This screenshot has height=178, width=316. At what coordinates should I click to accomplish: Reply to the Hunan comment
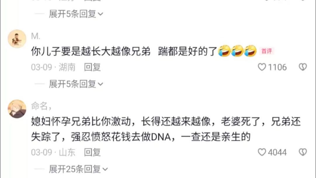[92, 67]
